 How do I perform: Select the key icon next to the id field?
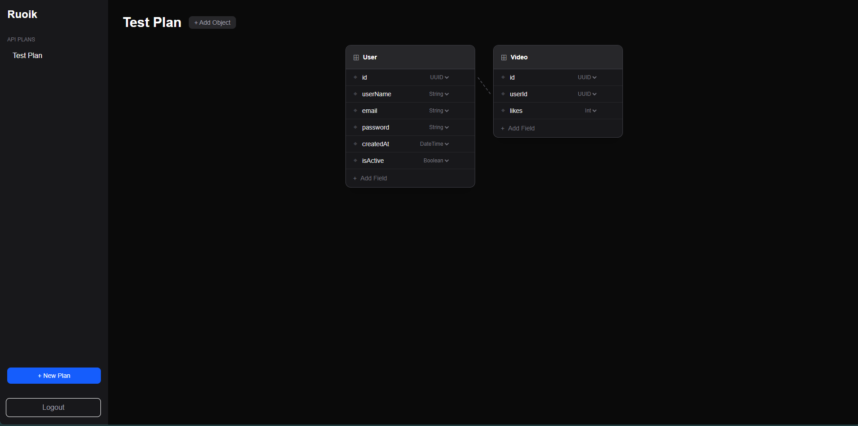pyautogui.click(x=355, y=77)
